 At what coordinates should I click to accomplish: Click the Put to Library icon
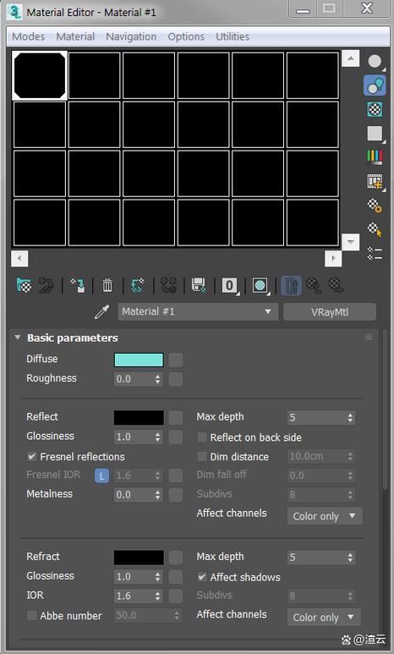tap(199, 285)
